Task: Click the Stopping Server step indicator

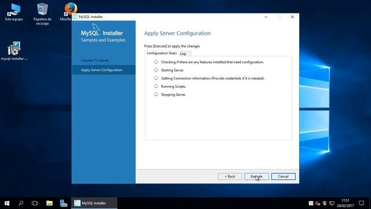Action: tap(156, 94)
